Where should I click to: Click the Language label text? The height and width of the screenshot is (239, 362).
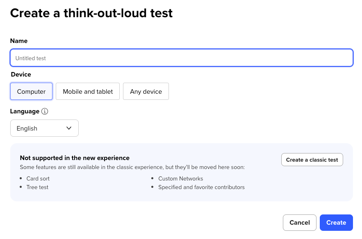point(25,111)
